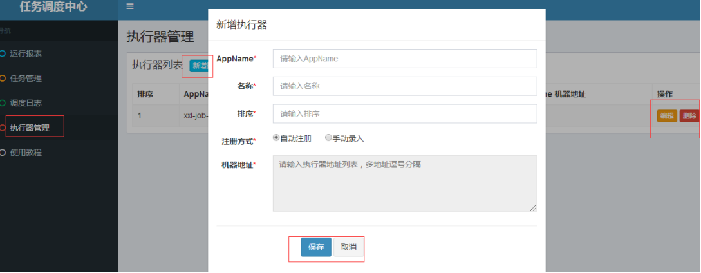The image size is (701, 273).
Task: Click the 注册方式 field label
Action: tap(238, 141)
